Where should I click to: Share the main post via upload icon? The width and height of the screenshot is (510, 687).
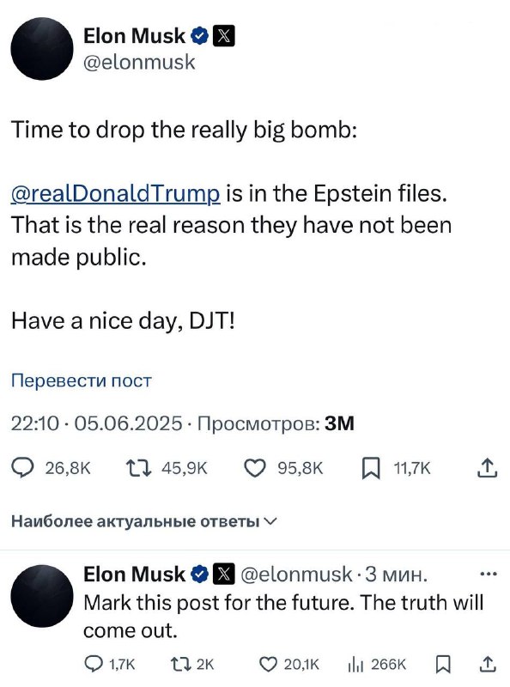(487, 467)
